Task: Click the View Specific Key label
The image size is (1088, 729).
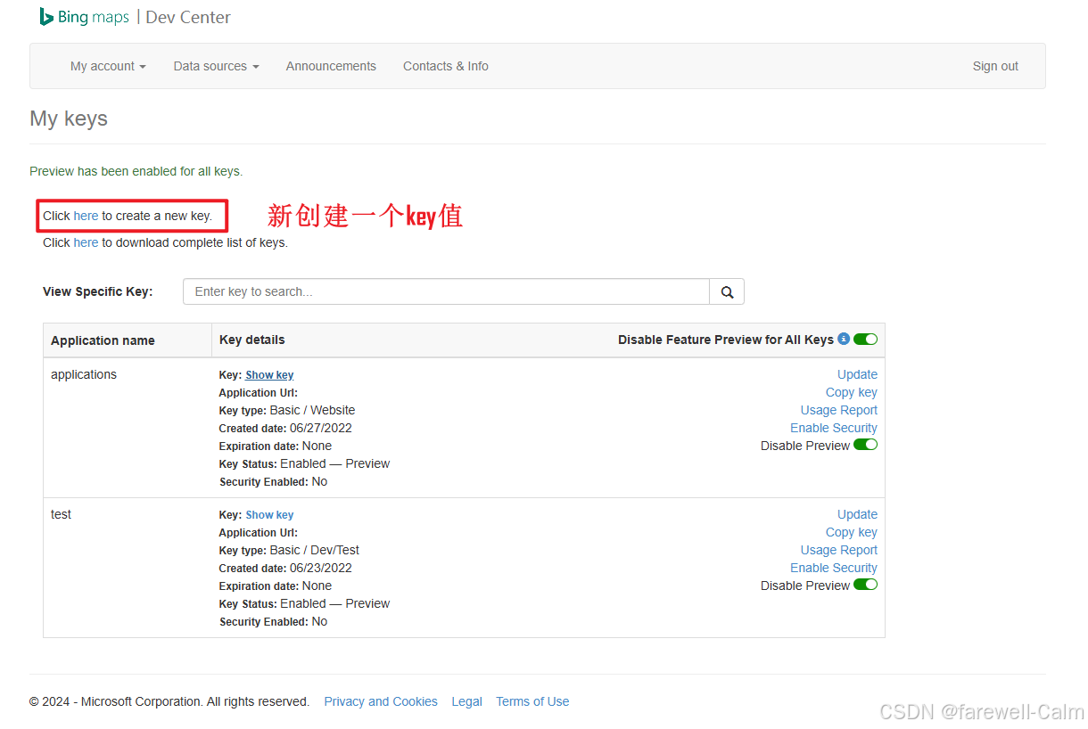Action: tap(98, 291)
